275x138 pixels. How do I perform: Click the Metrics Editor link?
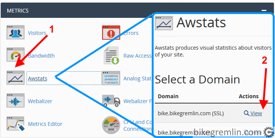click(x=45, y=124)
